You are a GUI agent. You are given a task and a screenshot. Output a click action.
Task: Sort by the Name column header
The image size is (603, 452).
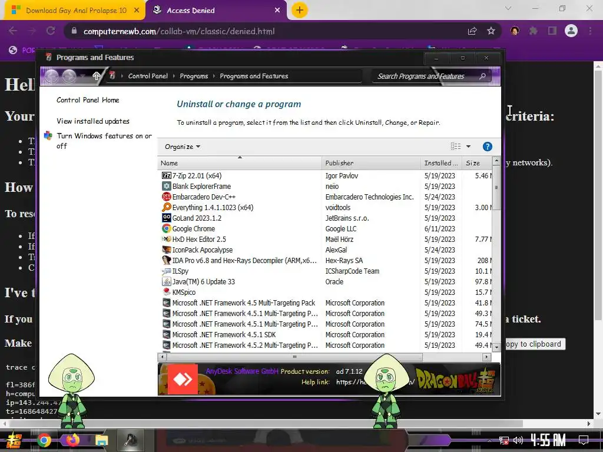239,163
